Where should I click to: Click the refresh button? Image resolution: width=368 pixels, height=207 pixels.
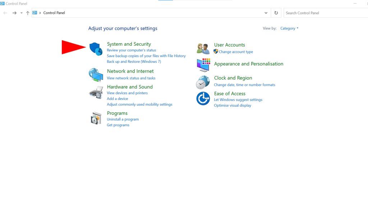[276, 13]
